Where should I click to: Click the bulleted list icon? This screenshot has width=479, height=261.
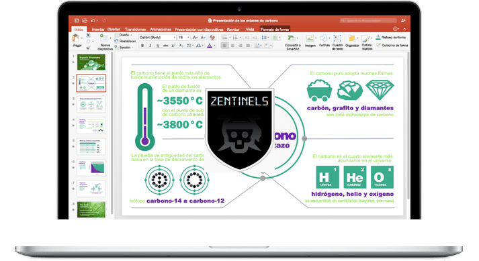(224, 38)
